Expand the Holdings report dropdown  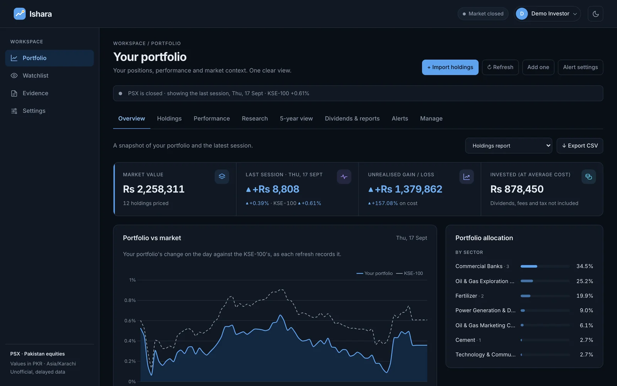[509, 146]
